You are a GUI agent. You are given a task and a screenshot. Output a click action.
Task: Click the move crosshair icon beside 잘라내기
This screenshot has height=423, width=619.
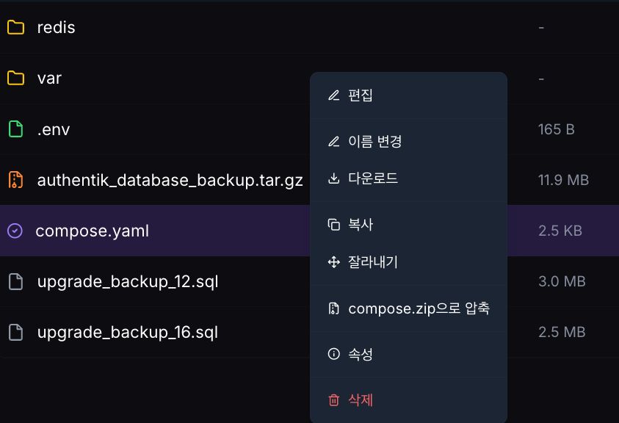[334, 262]
